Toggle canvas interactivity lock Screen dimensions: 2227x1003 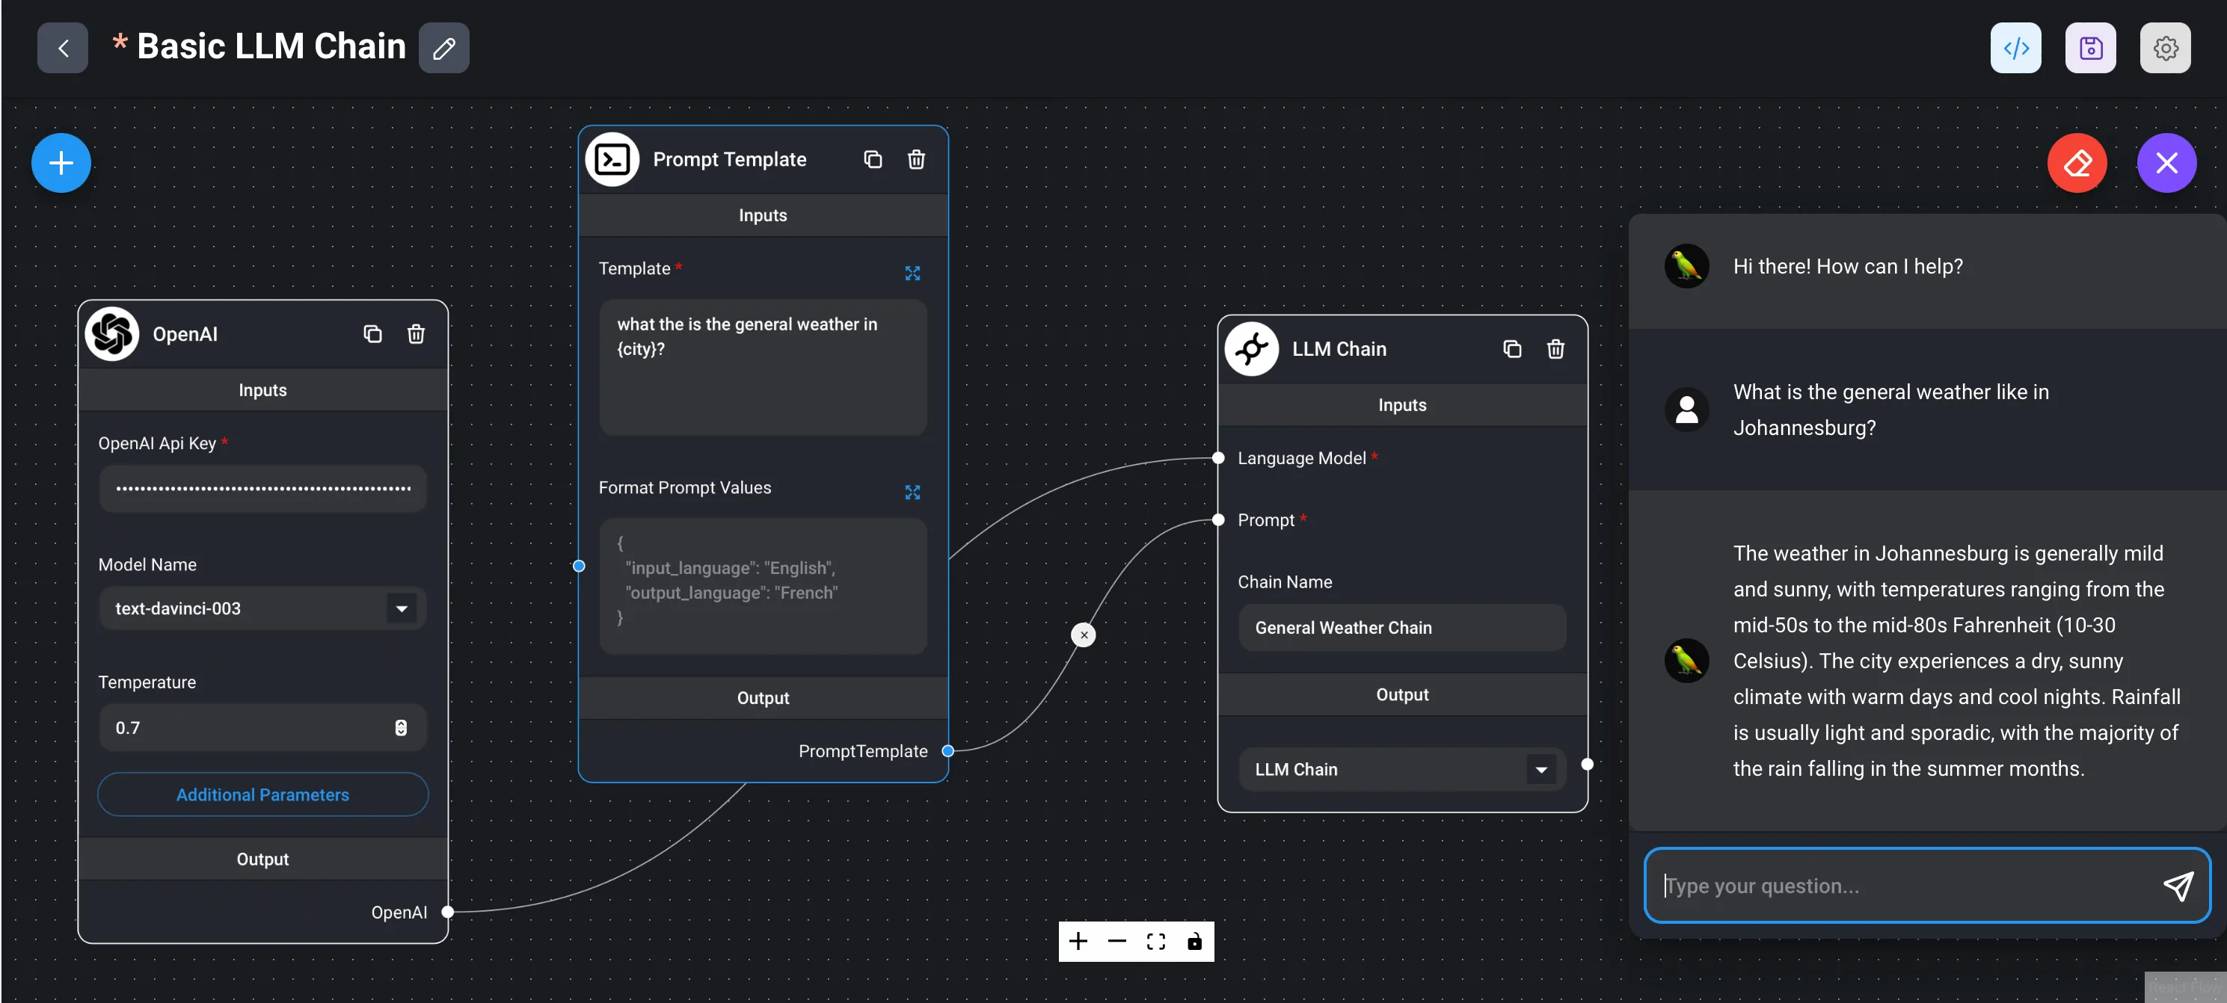[x=1194, y=941]
